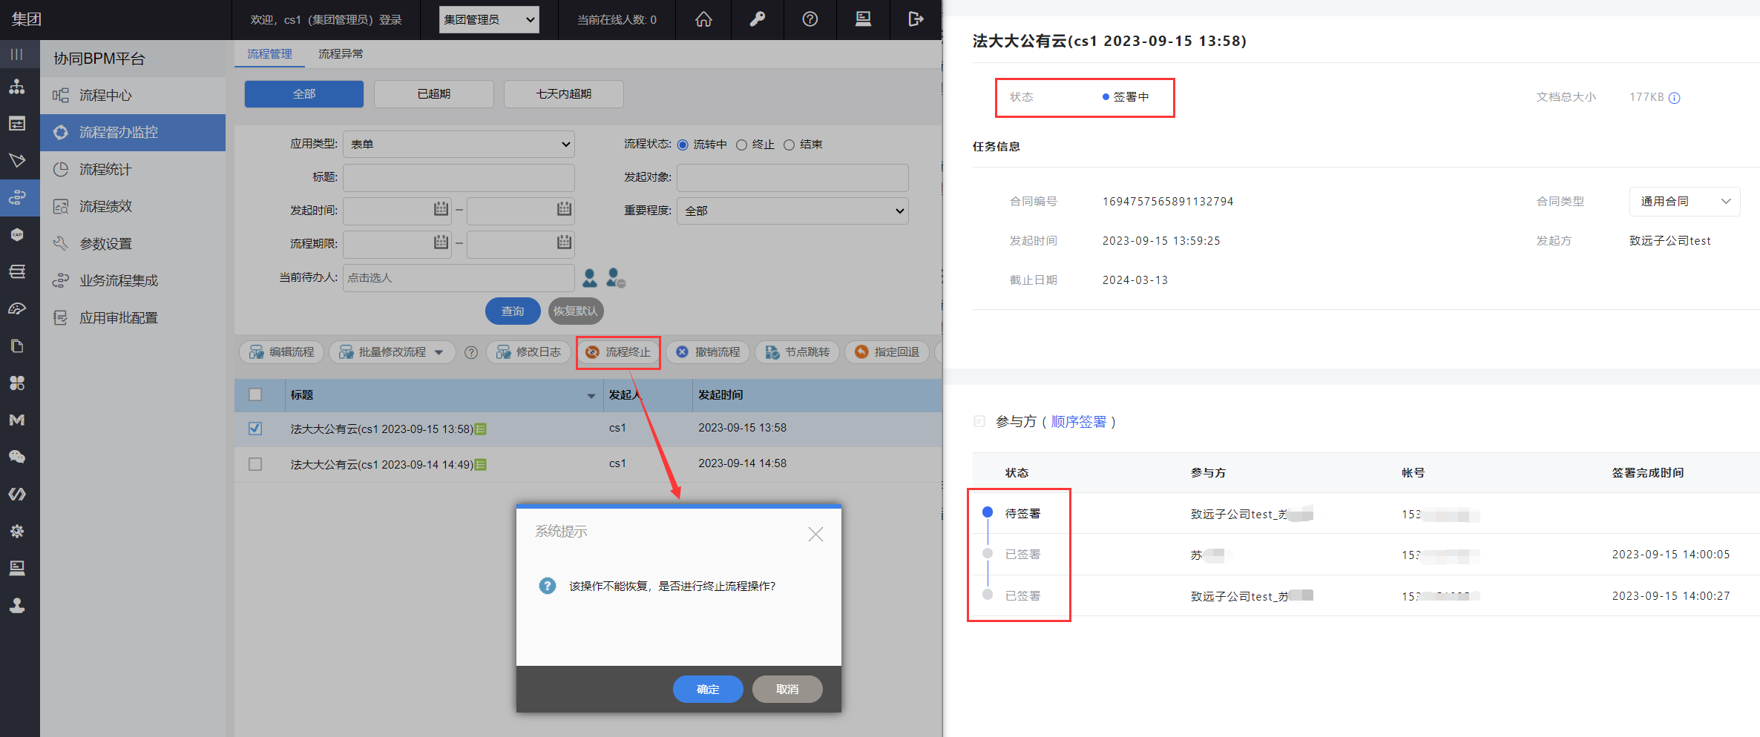1760x737 pixels.
Task: Click the select person icon beside 当前待办人
Action: click(590, 278)
